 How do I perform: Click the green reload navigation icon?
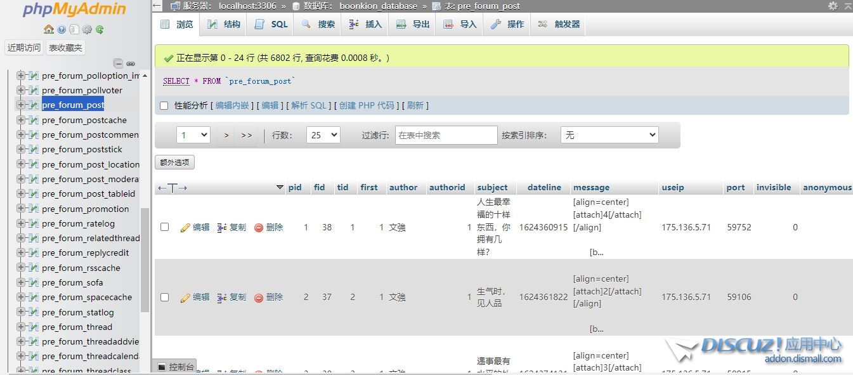(x=100, y=29)
